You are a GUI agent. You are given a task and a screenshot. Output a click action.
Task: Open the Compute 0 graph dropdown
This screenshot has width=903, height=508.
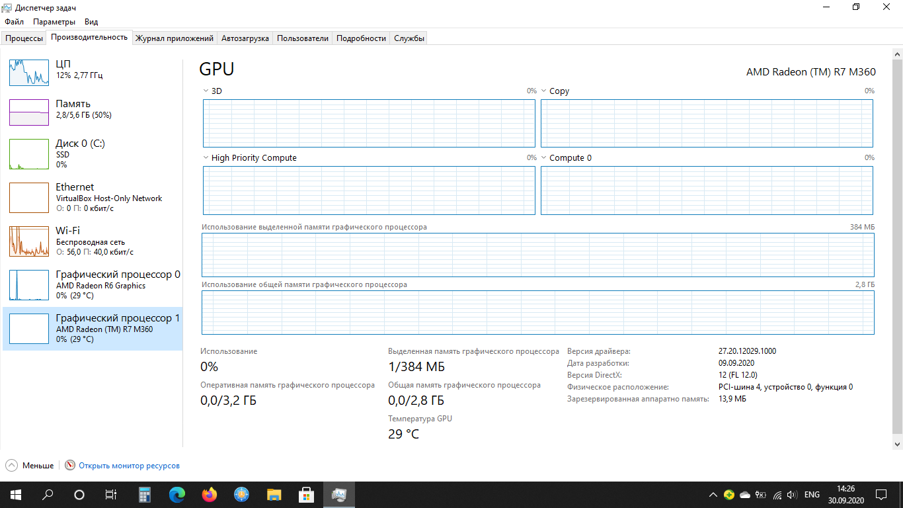[543, 158]
